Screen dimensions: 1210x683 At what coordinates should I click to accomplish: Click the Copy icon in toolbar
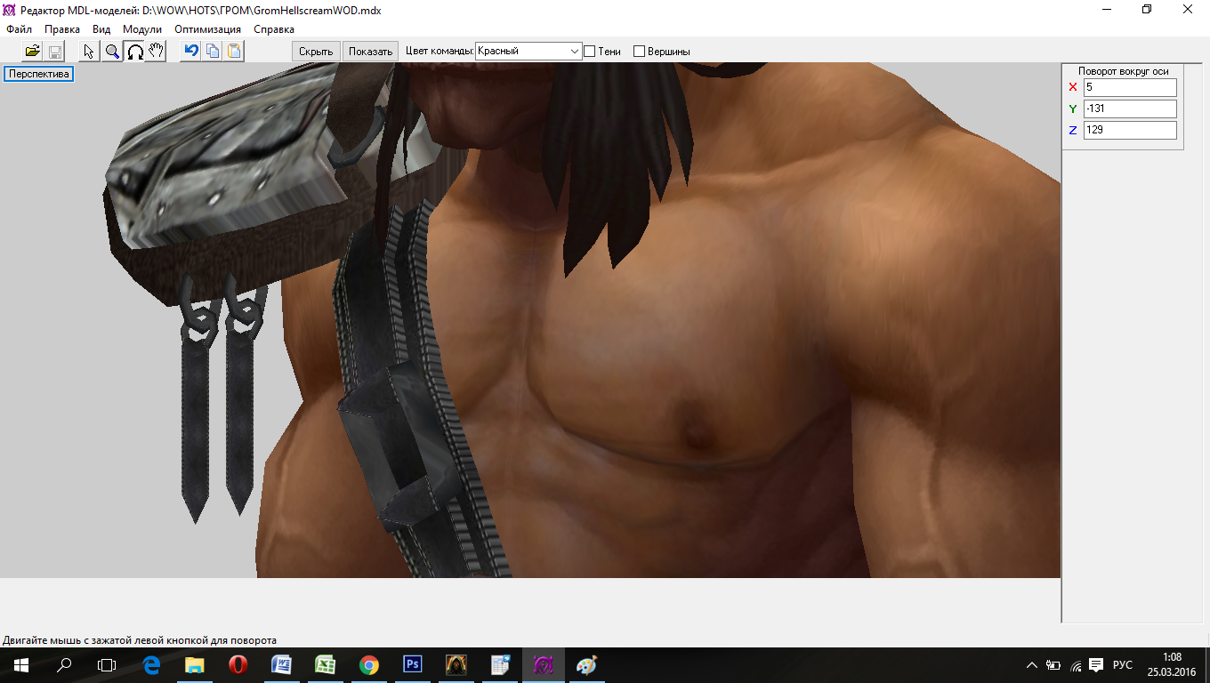pyautogui.click(x=213, y=51)
